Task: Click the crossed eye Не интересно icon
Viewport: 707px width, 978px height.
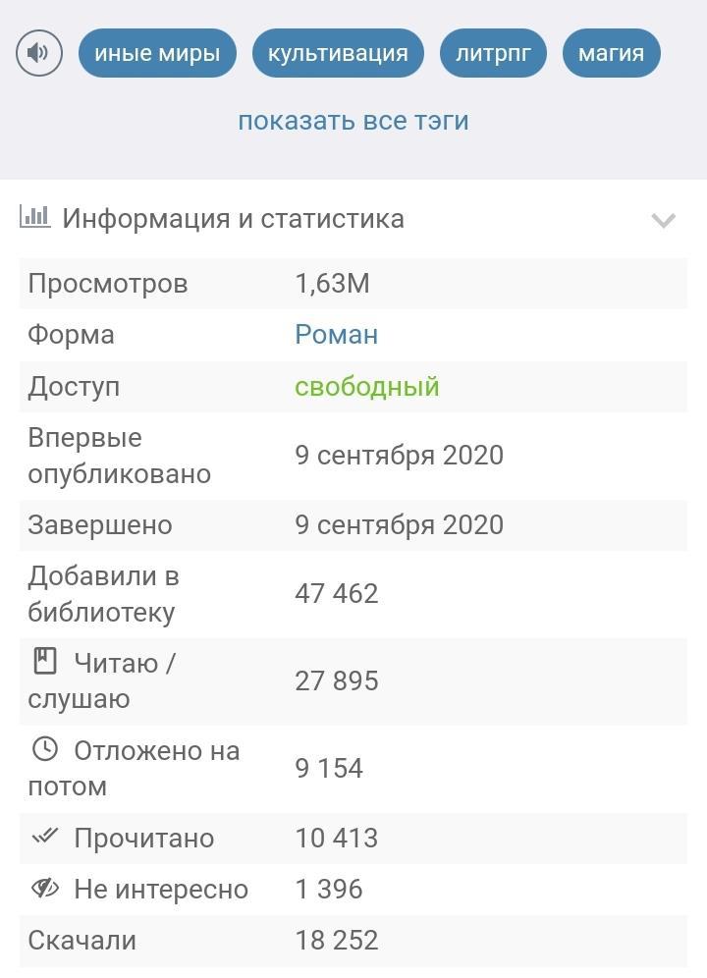Action: (x=45, y=888)
